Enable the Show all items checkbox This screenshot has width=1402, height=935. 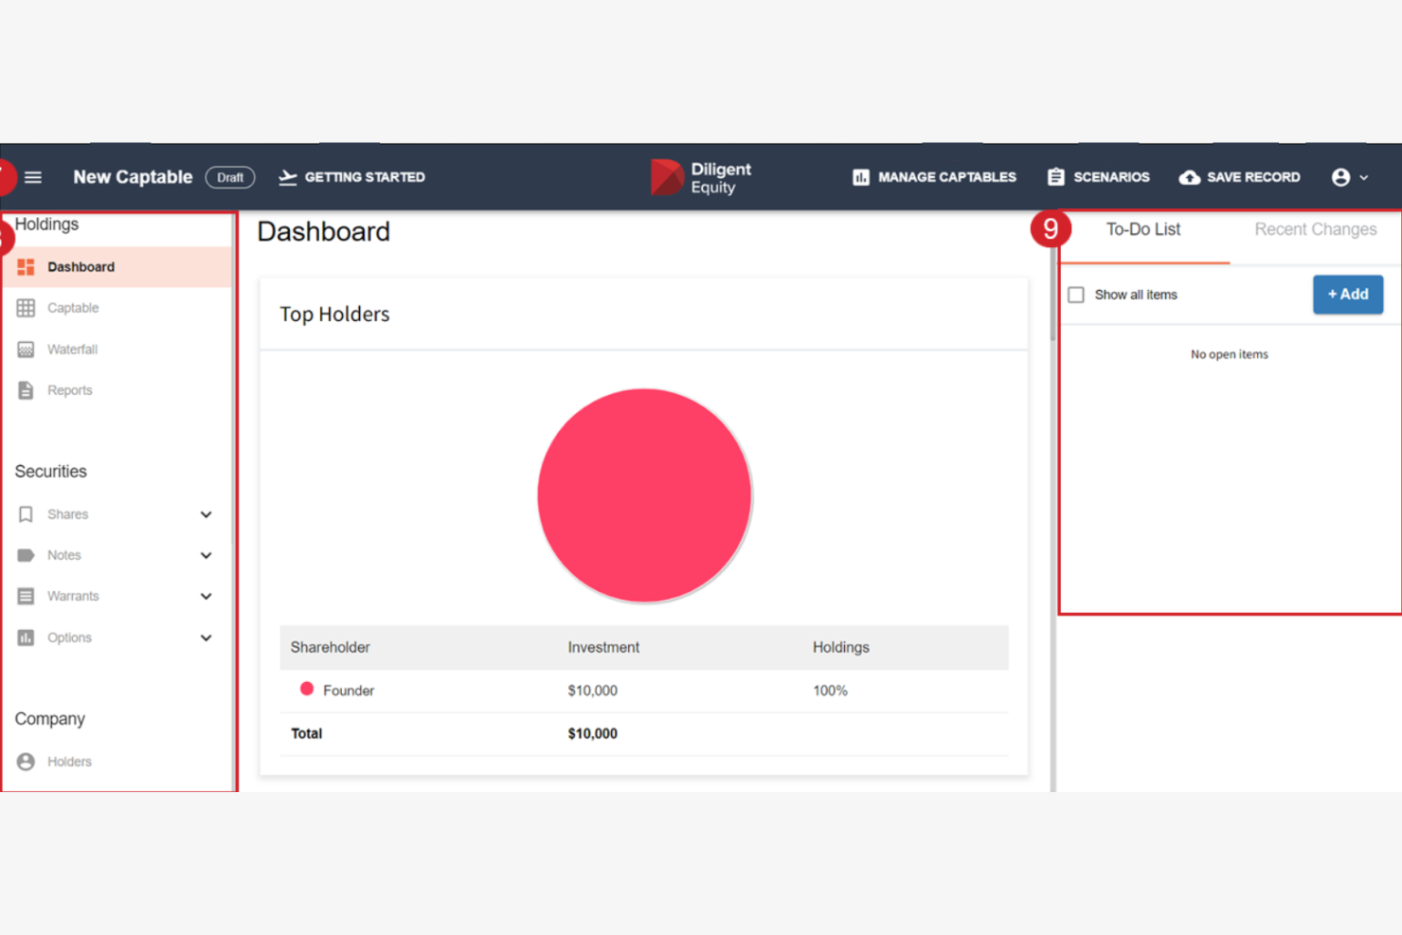tap(1076, 295)
